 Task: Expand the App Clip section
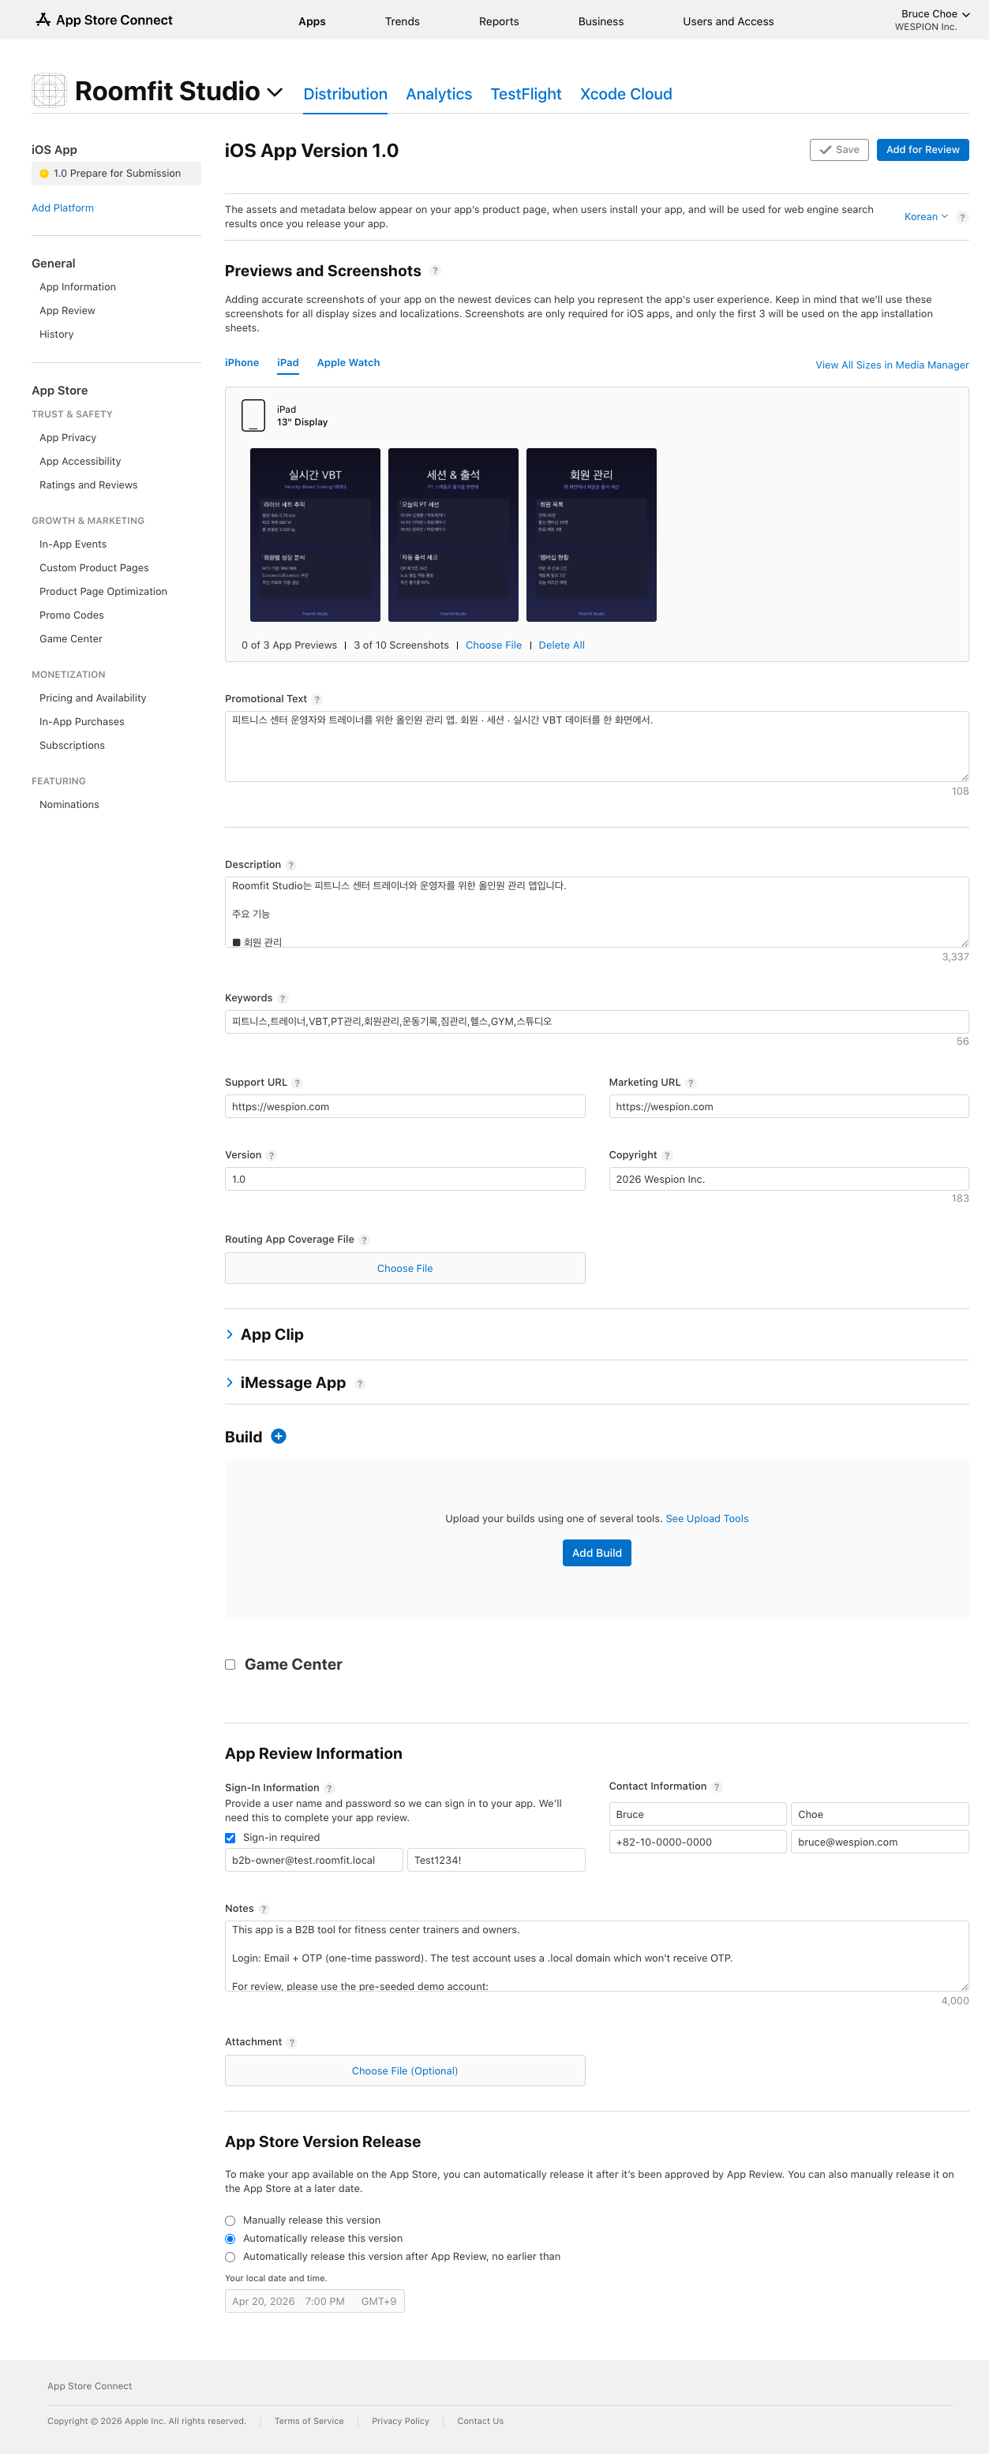click(x=230, y=1334)
